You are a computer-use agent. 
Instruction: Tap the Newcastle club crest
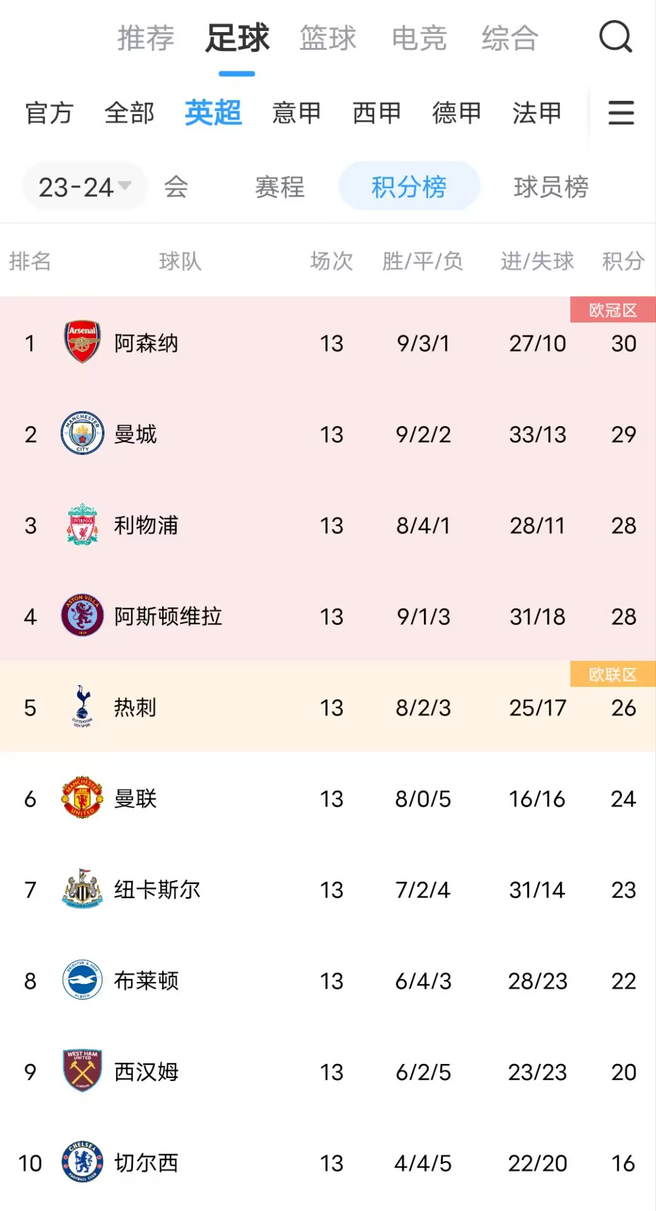click(83, 889)
